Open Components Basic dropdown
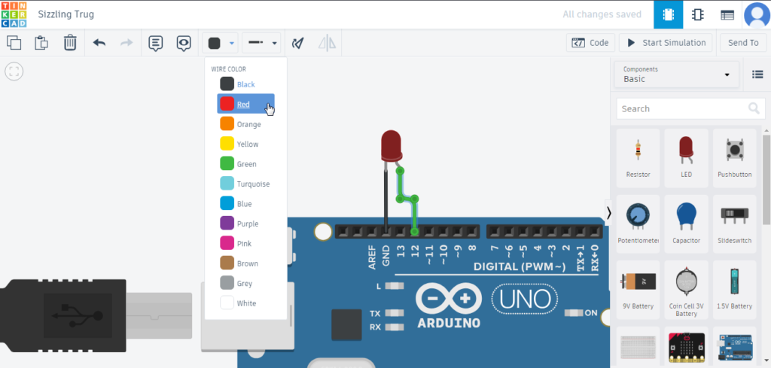 tap(676, 75)
